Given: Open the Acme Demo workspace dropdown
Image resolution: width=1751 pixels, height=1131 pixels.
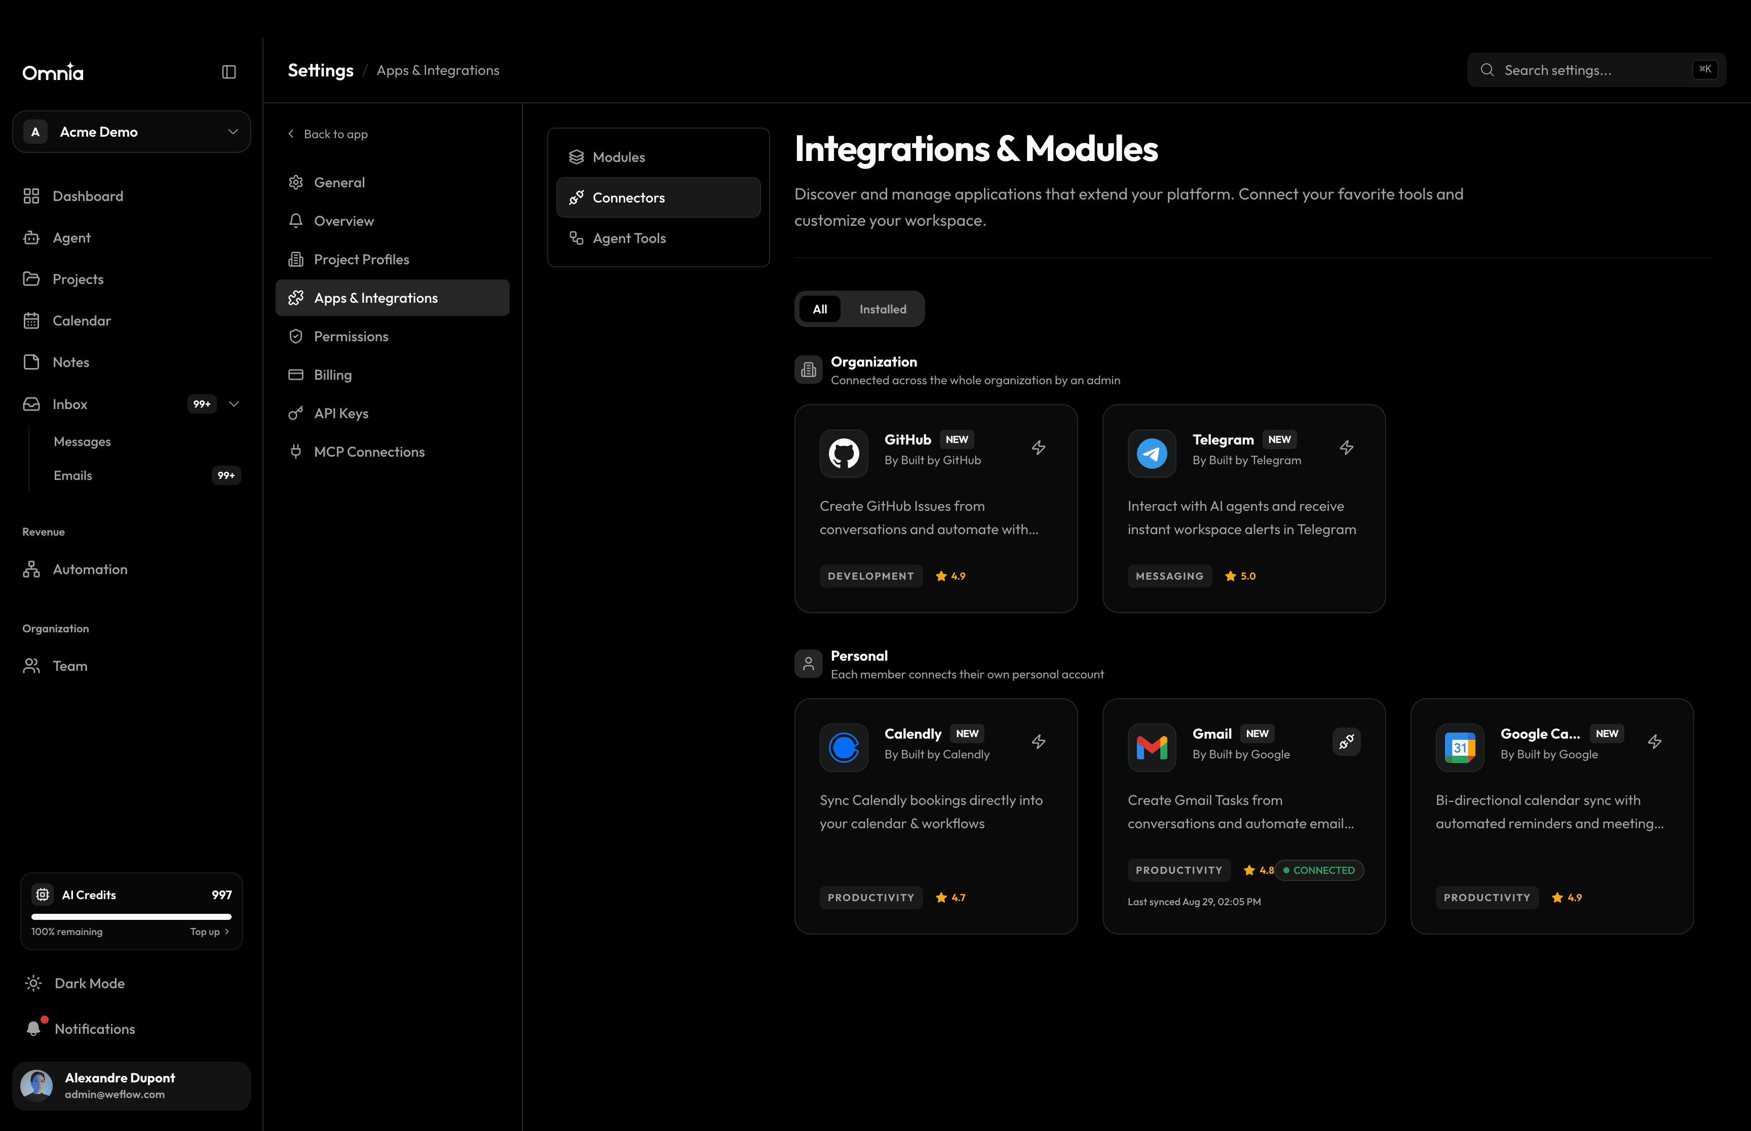Looking at the screenshot, I should point(132,132).
